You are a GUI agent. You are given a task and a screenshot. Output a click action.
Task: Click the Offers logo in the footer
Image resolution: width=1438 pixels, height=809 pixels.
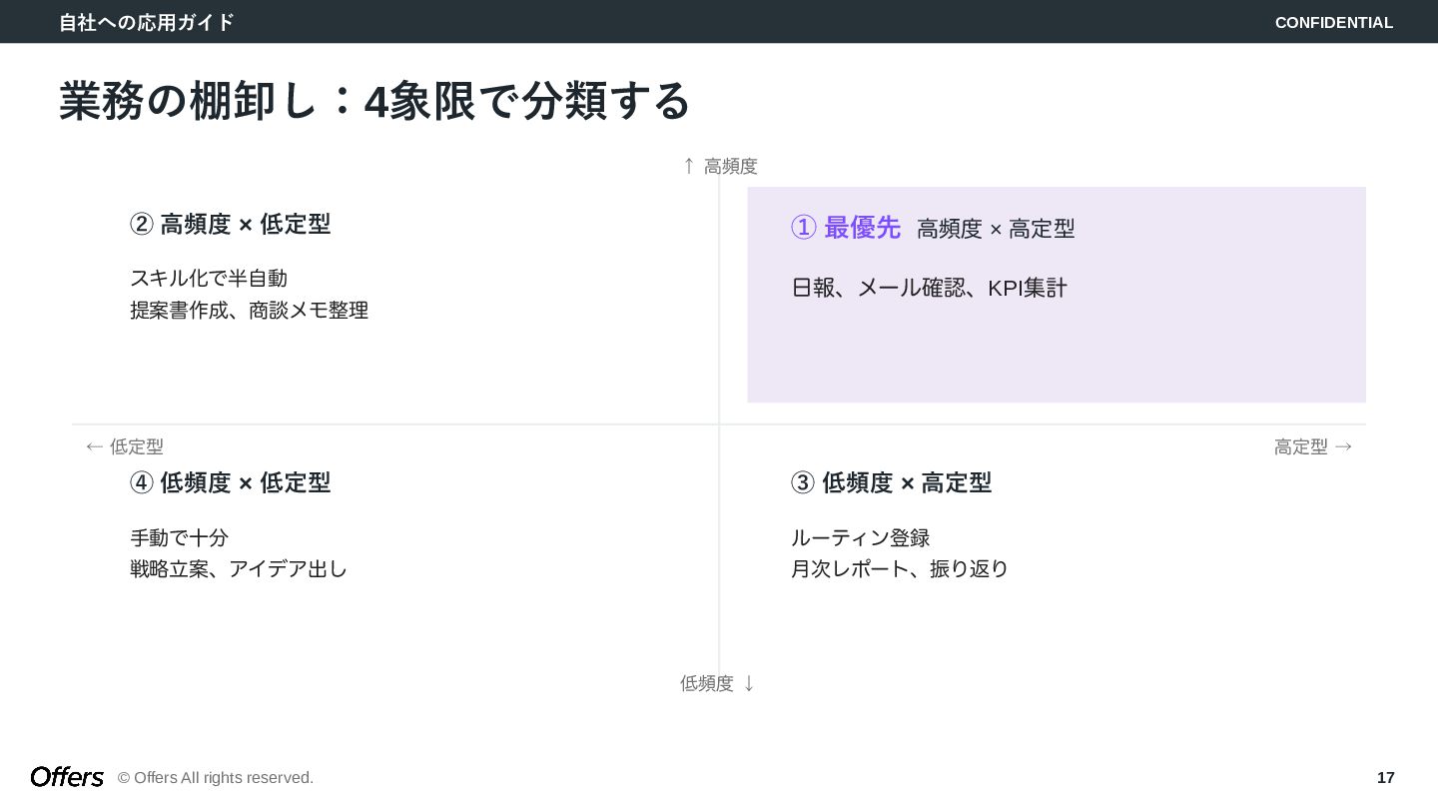(x=67, y=777)
